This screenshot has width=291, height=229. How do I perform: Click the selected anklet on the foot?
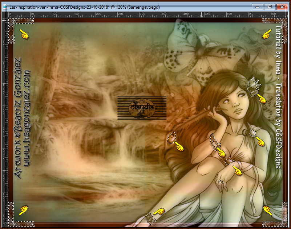[x=150, y=219]
